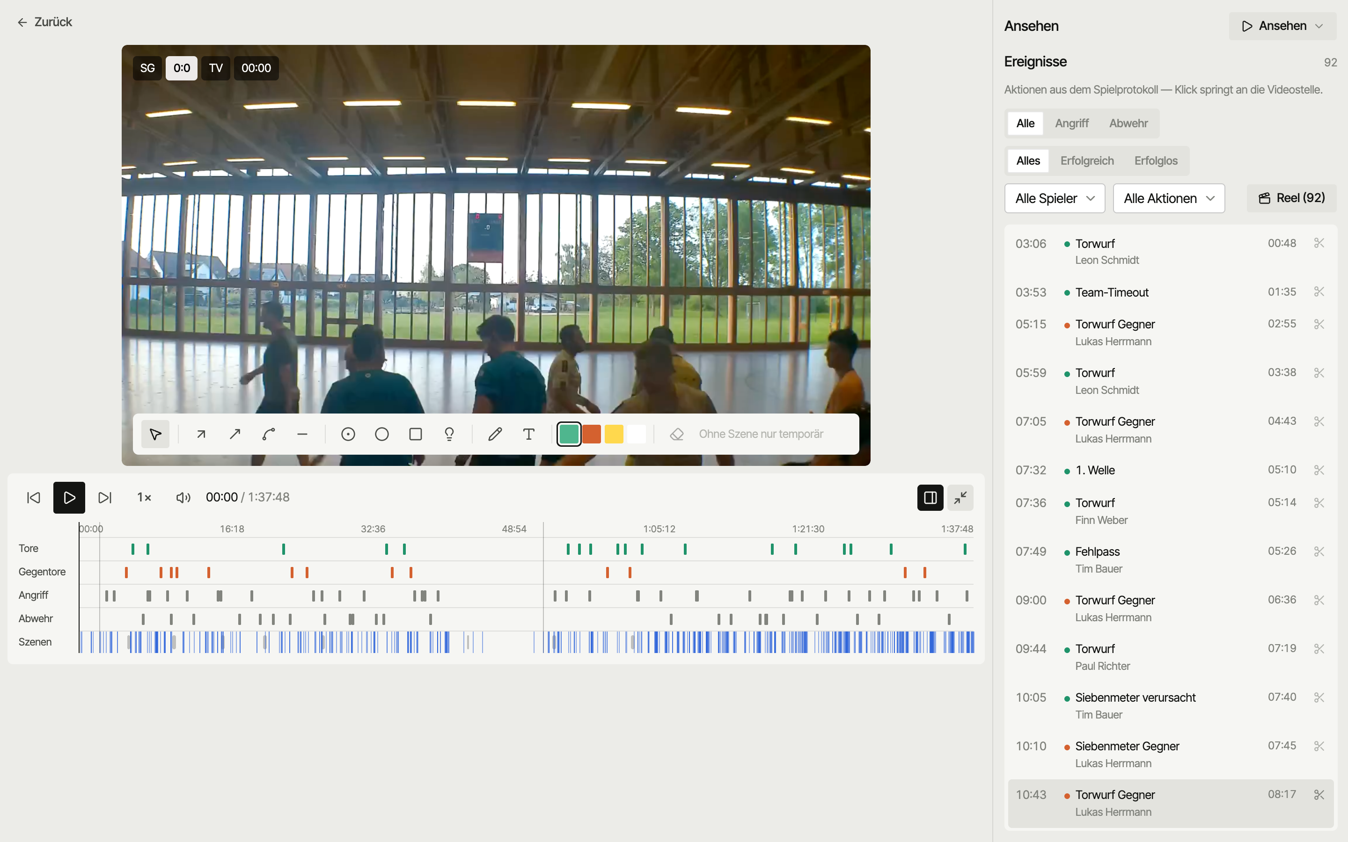
Task: Select the Alle filter tab
Action: tap(1025, 123)
